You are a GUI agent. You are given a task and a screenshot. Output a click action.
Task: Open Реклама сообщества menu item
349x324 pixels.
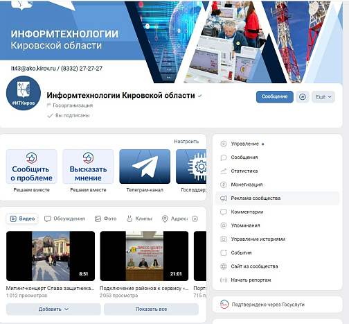277,198
